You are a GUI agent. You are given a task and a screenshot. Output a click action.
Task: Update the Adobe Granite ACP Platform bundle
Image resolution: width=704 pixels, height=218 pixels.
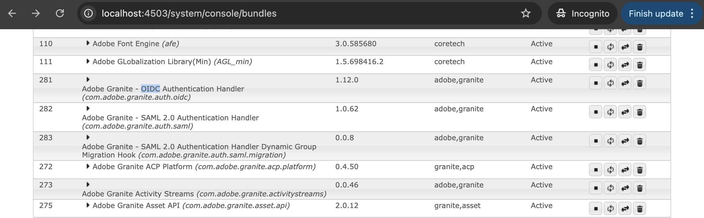[625, 170]
